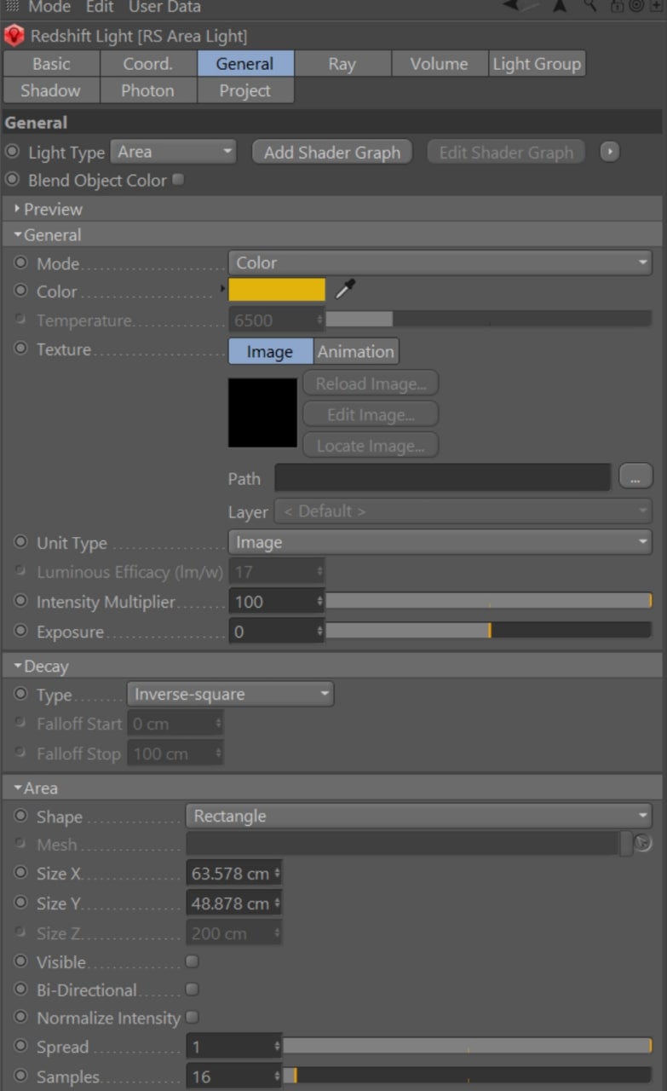Click the Shape keyframe dot
The height and width of the screenshot is (1091, 667).
click(x=20, y=816)
